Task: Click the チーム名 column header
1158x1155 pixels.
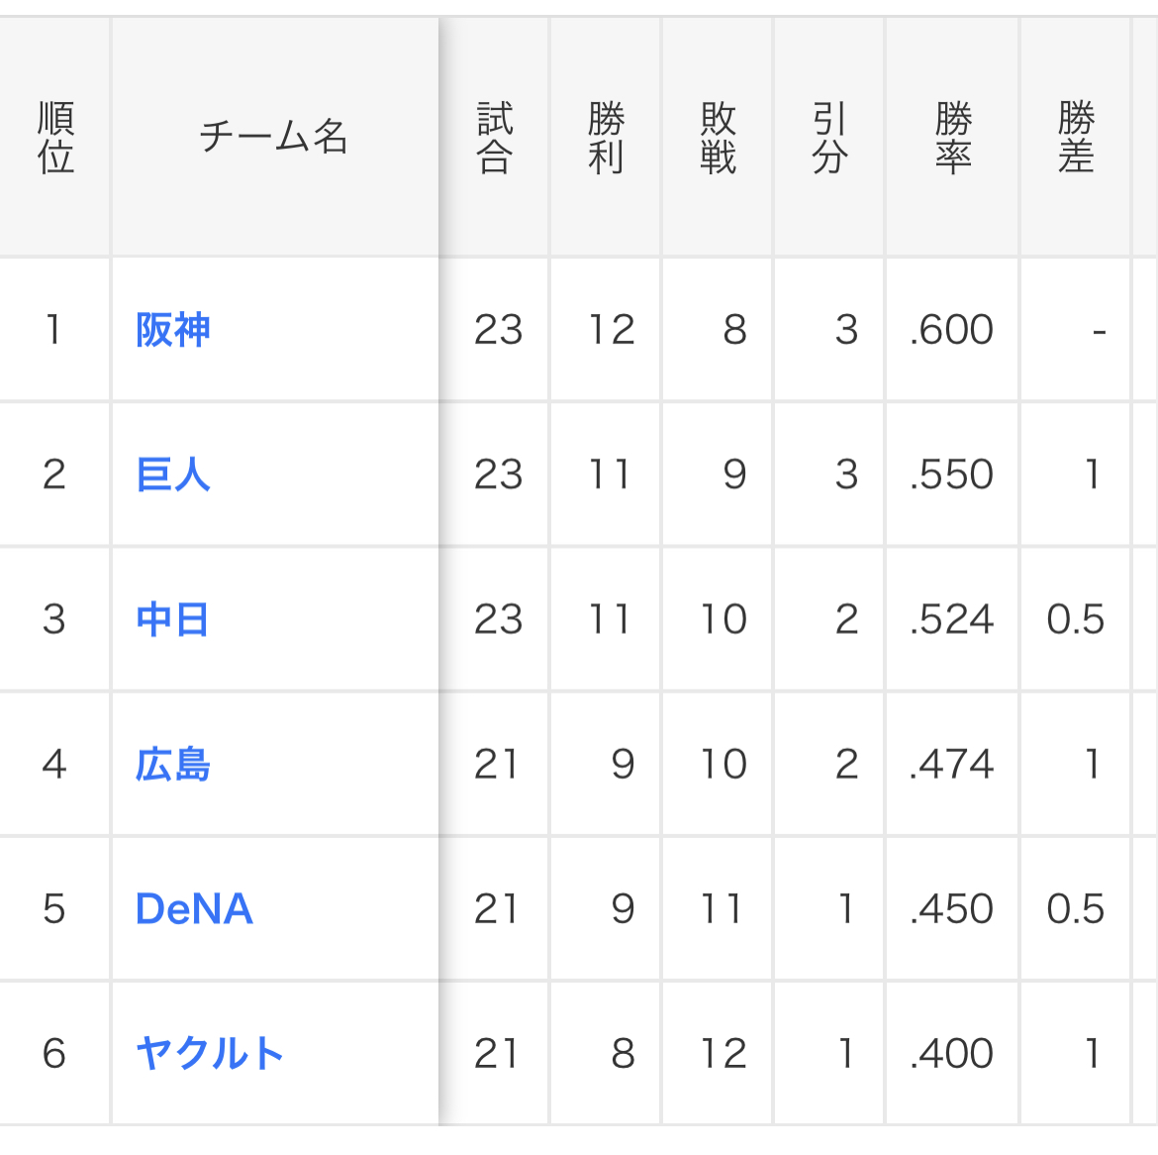Action: pyautogui.click(x=273, y=138)
